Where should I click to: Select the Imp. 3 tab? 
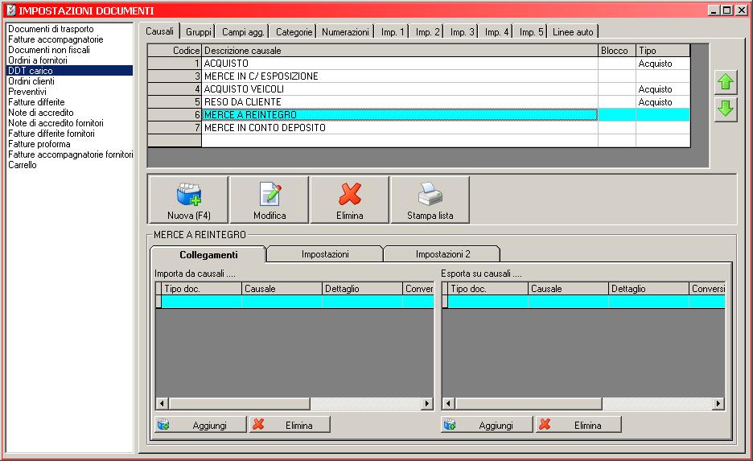462,31
